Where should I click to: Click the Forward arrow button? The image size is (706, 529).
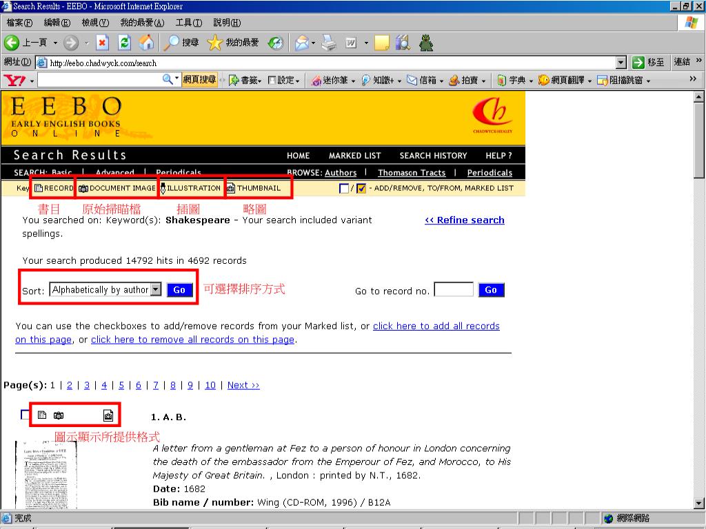point(71,43)
